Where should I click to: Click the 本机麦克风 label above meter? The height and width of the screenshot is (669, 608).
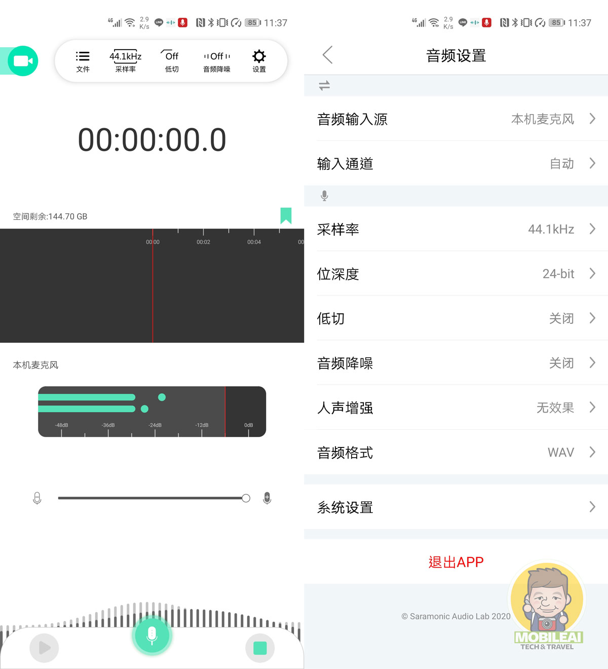35,365
